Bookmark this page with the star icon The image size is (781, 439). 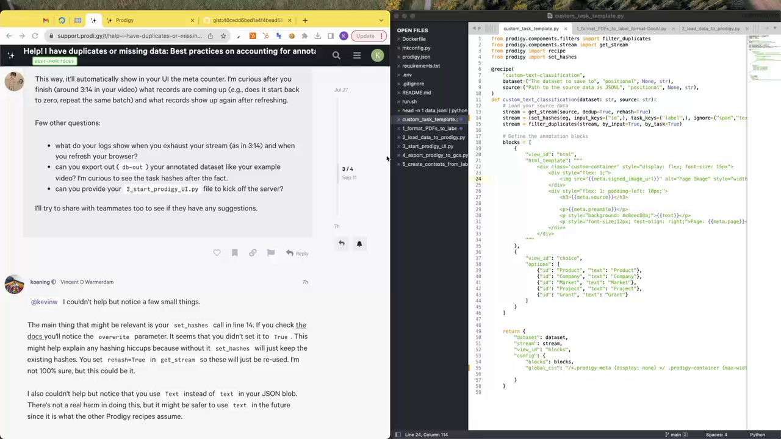pos(223,36)
